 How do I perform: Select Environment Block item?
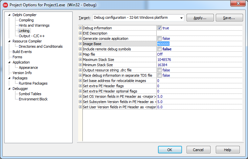[33, 99]
